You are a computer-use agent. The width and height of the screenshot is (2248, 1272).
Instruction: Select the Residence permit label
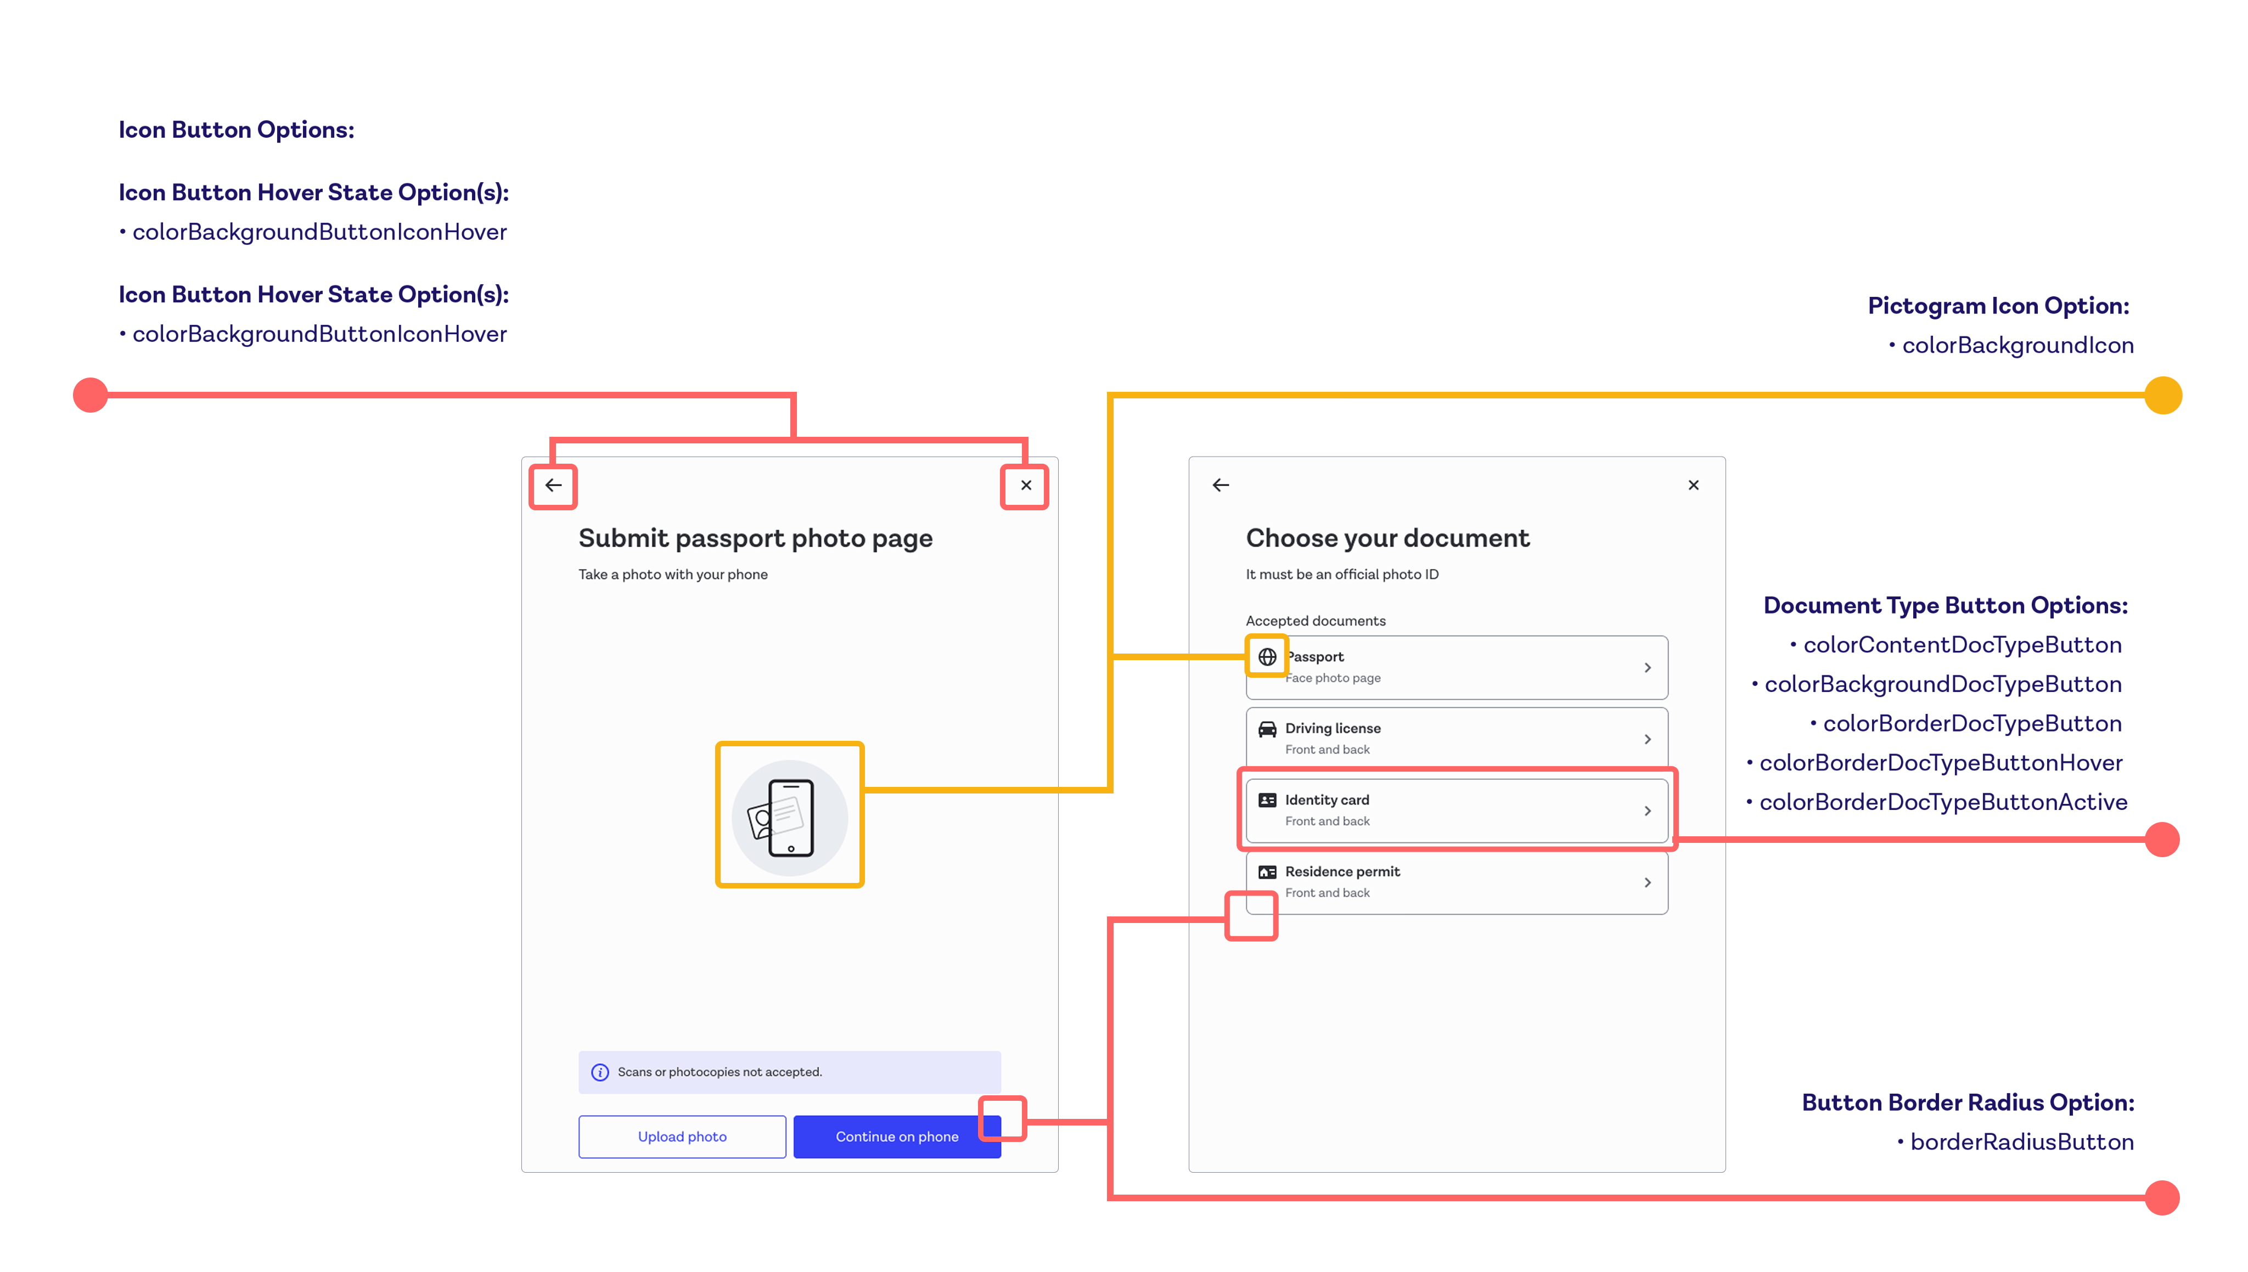[x=1342, y=871]
